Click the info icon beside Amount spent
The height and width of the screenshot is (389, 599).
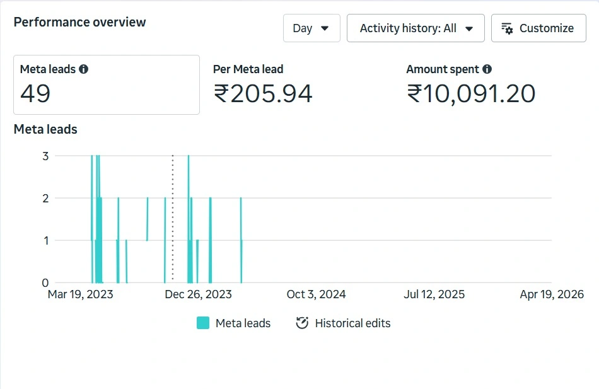[x=487, y=69]
